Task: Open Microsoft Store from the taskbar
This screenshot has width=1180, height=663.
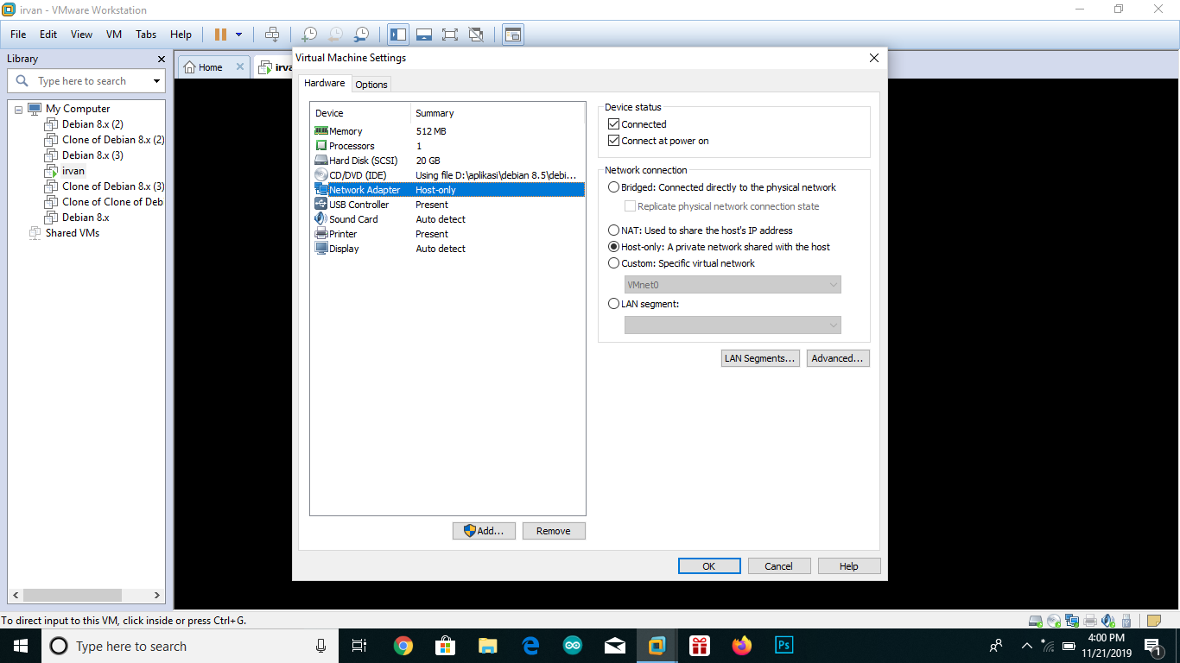Action: (x=446, y=646)
